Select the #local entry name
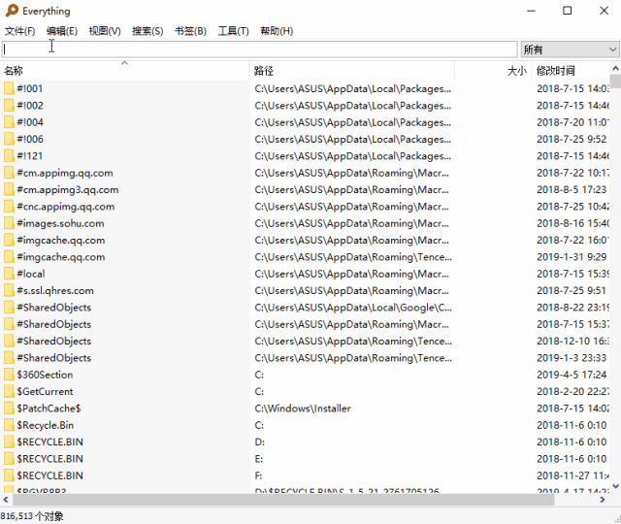This screenshot has width=621, height=524. coord(31,274)
